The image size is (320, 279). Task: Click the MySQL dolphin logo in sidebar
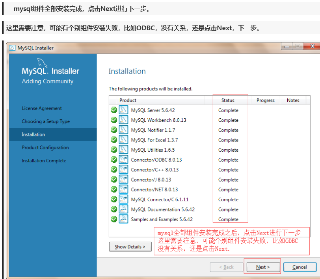42,63
